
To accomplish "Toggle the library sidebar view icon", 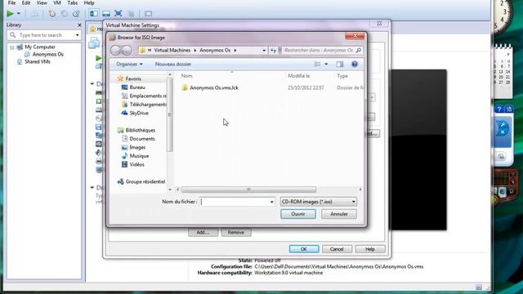I will tap(94, 14).
